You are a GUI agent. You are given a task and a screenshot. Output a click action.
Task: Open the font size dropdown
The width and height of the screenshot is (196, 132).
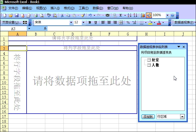[x=83, y=22]
